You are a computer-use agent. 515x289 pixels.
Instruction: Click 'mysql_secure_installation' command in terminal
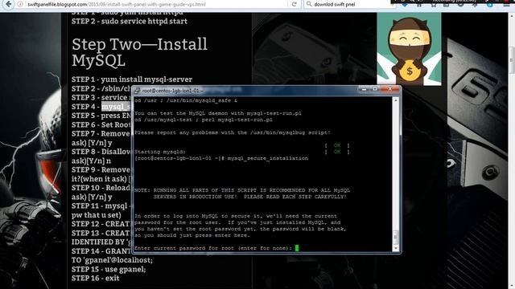[x=268, y=158]
